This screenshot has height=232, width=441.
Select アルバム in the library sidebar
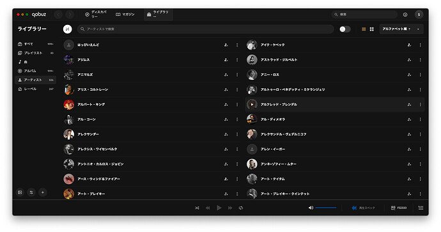pos(35,71)
